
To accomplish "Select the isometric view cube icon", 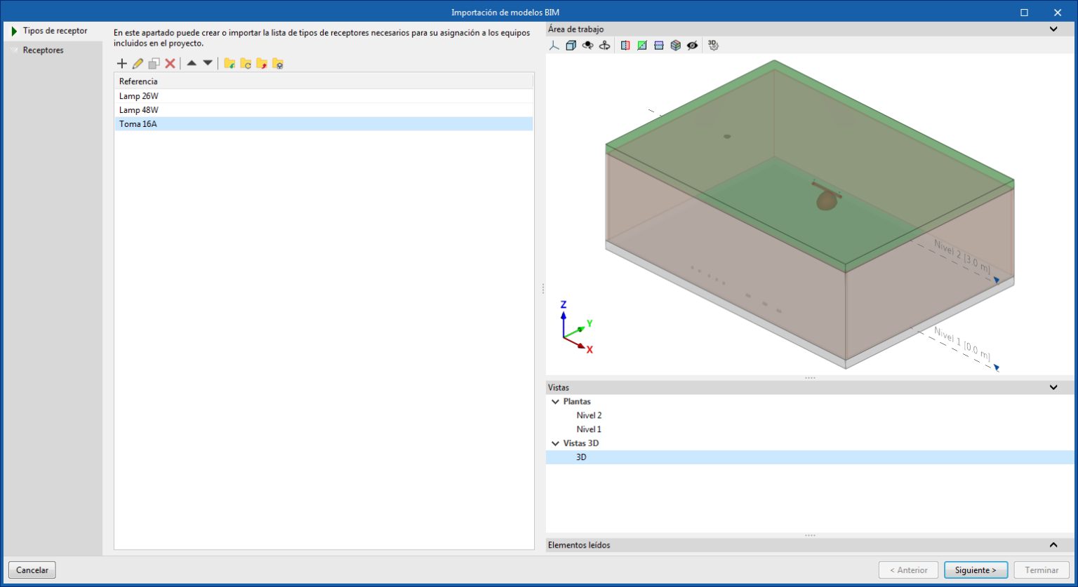I will pos(571,45).
